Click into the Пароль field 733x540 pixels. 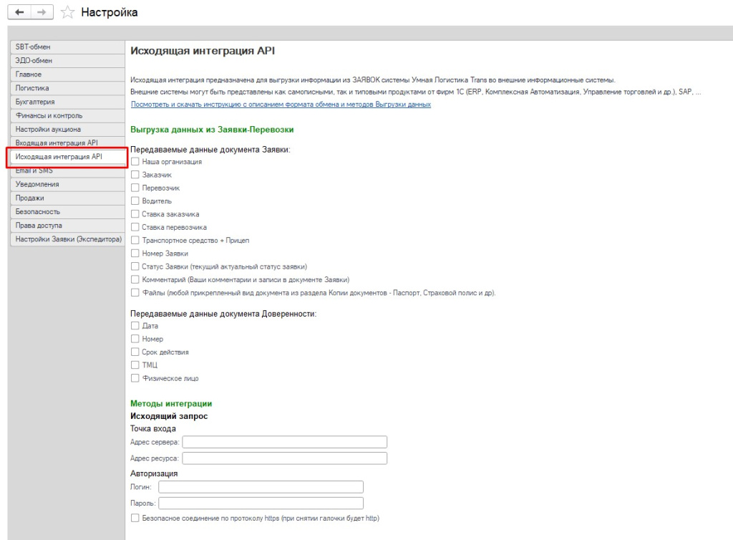pos(261,503)
